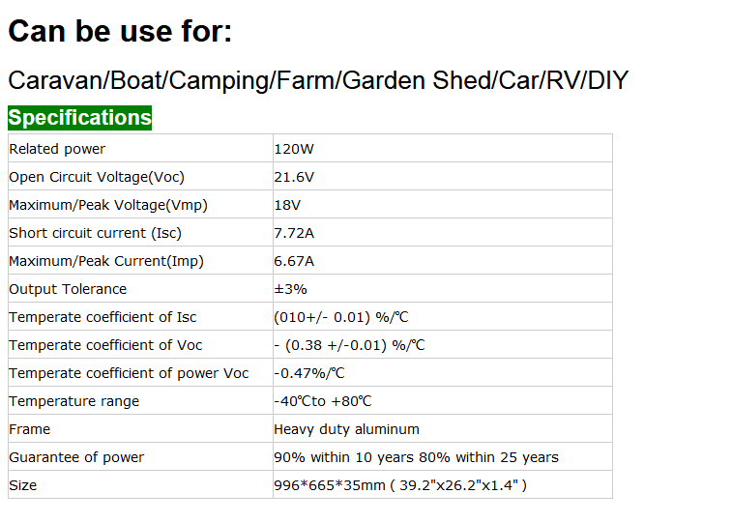Click the -40℃to +80℃ temperature range value

pos(323,401)
